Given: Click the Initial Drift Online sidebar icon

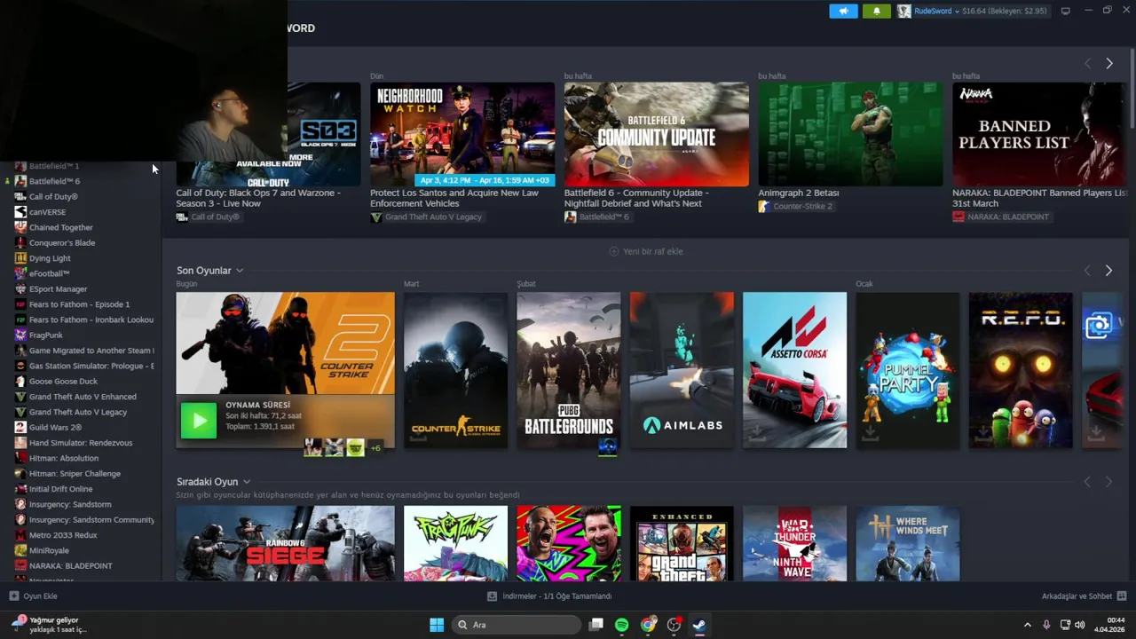Looking at the screenshot, I should click(20, 489).
